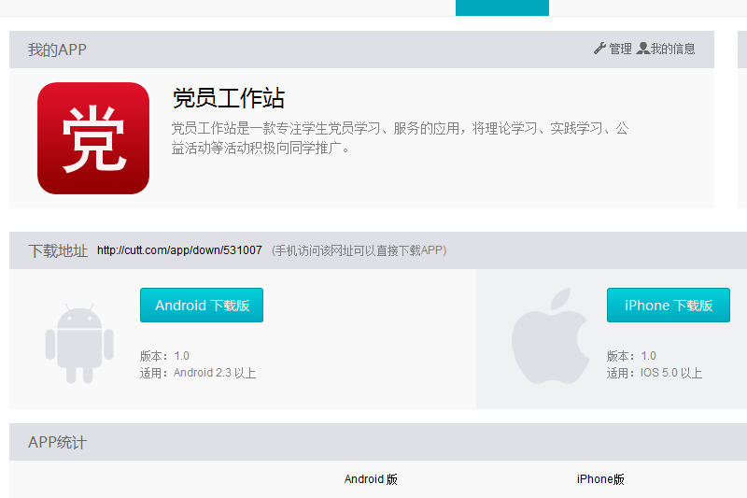Open the cutt.com download URL
This screenshot has width=747, height=498.
179,250
